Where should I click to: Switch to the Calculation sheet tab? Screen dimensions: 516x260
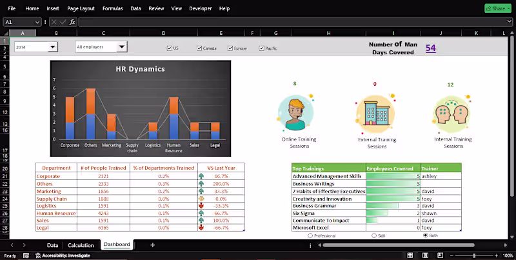tap(81, 245)
